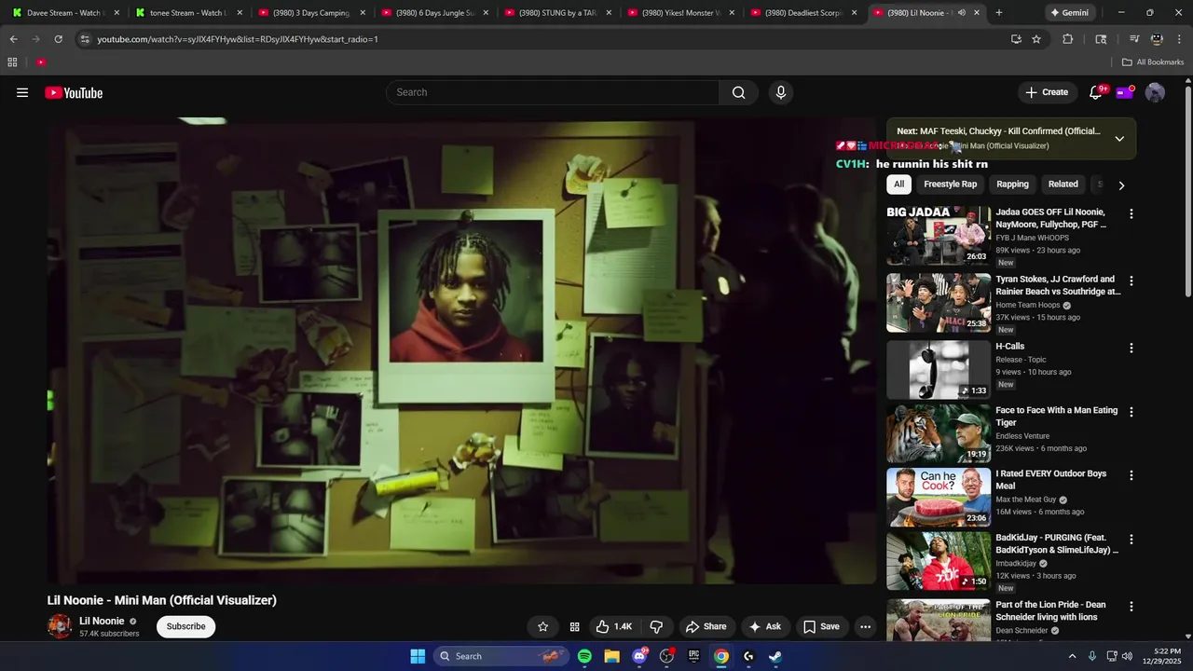This screenshot has width=1193, height=671.
Task: Select the All filter chip
Action: click(898, 185)
